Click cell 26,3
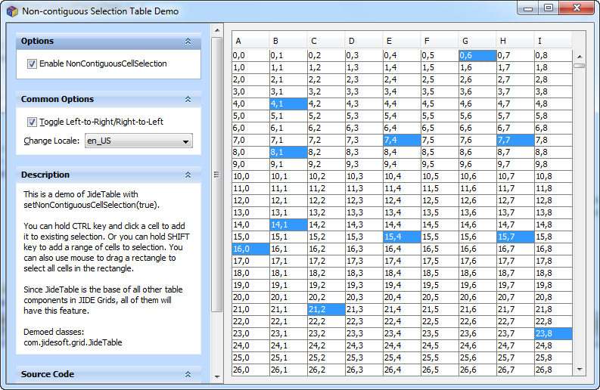This screenshot has height=390, width=600. tap(364, 370)
